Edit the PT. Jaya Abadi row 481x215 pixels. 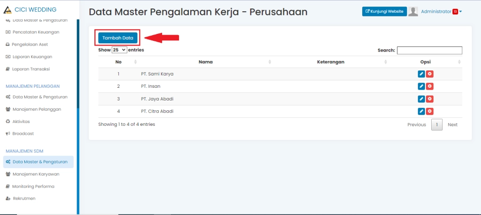(x=421, y=99)
